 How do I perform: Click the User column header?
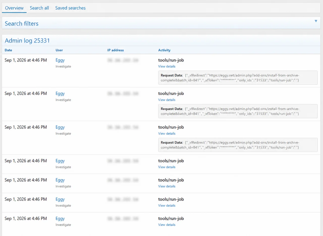(59, 50)
